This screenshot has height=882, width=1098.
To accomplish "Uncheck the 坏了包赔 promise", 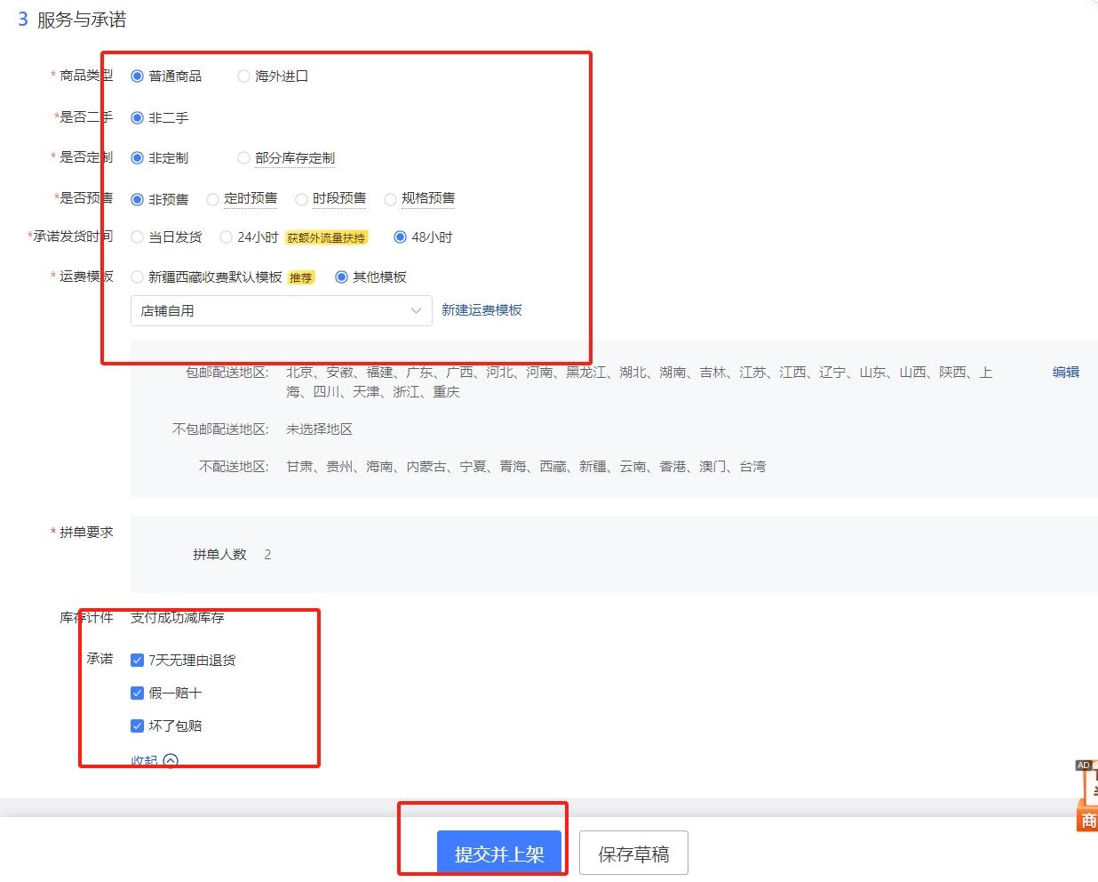I will (137, 726).
